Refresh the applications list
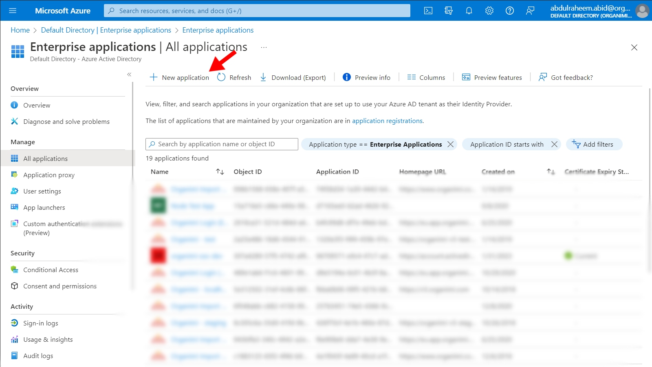Screen dimensions: 652x367 234,77
